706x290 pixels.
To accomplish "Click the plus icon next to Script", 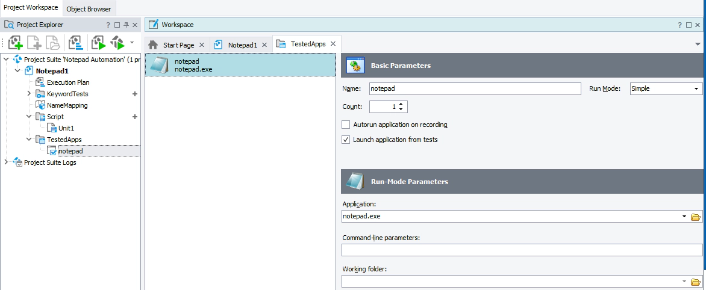I will pos(135,117).
